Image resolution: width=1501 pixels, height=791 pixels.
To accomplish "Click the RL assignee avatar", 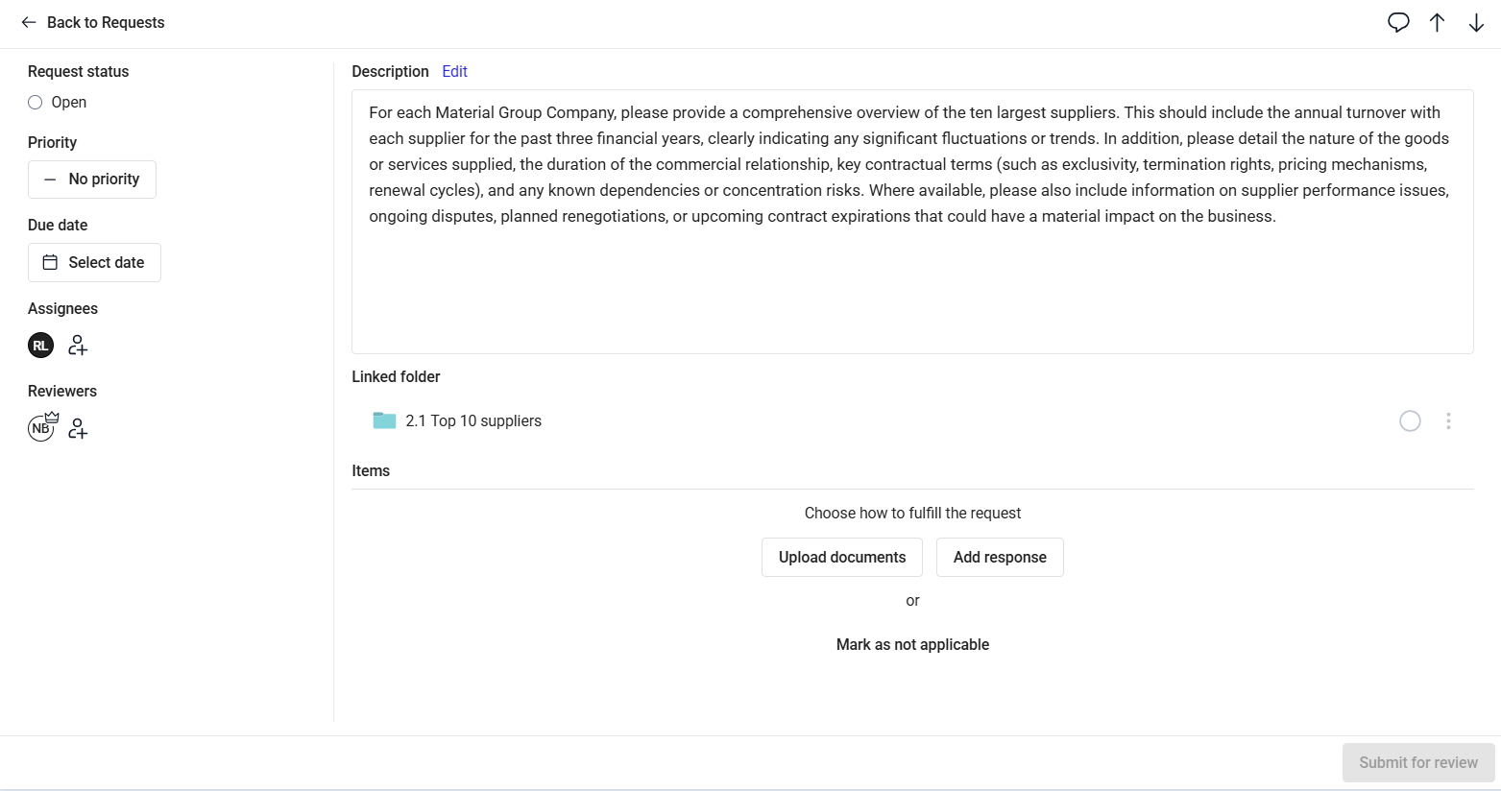I will (x=40, y=346).
